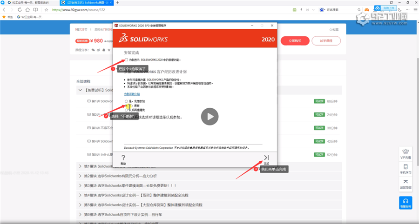Image resolution: width=419 pixels, height=224 pixels.
Task: Select the 是,我想参加 radio option
Action: 126,101
